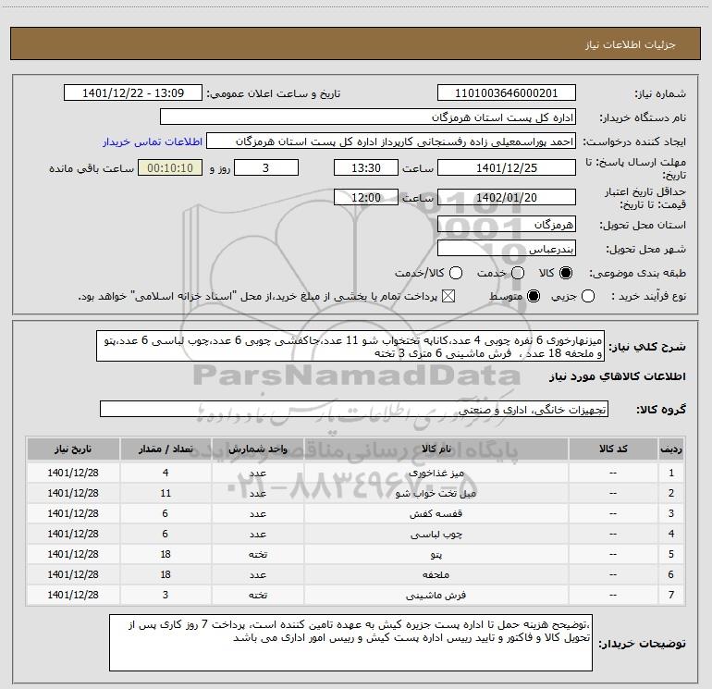Select the کالا/خدمت radio button
The height and width of the screenshot is (689, 712).
tap(456, 273)
